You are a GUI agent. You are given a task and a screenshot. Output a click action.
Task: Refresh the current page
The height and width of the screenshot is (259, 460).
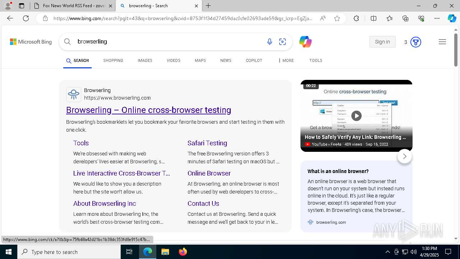pos(26,18)
